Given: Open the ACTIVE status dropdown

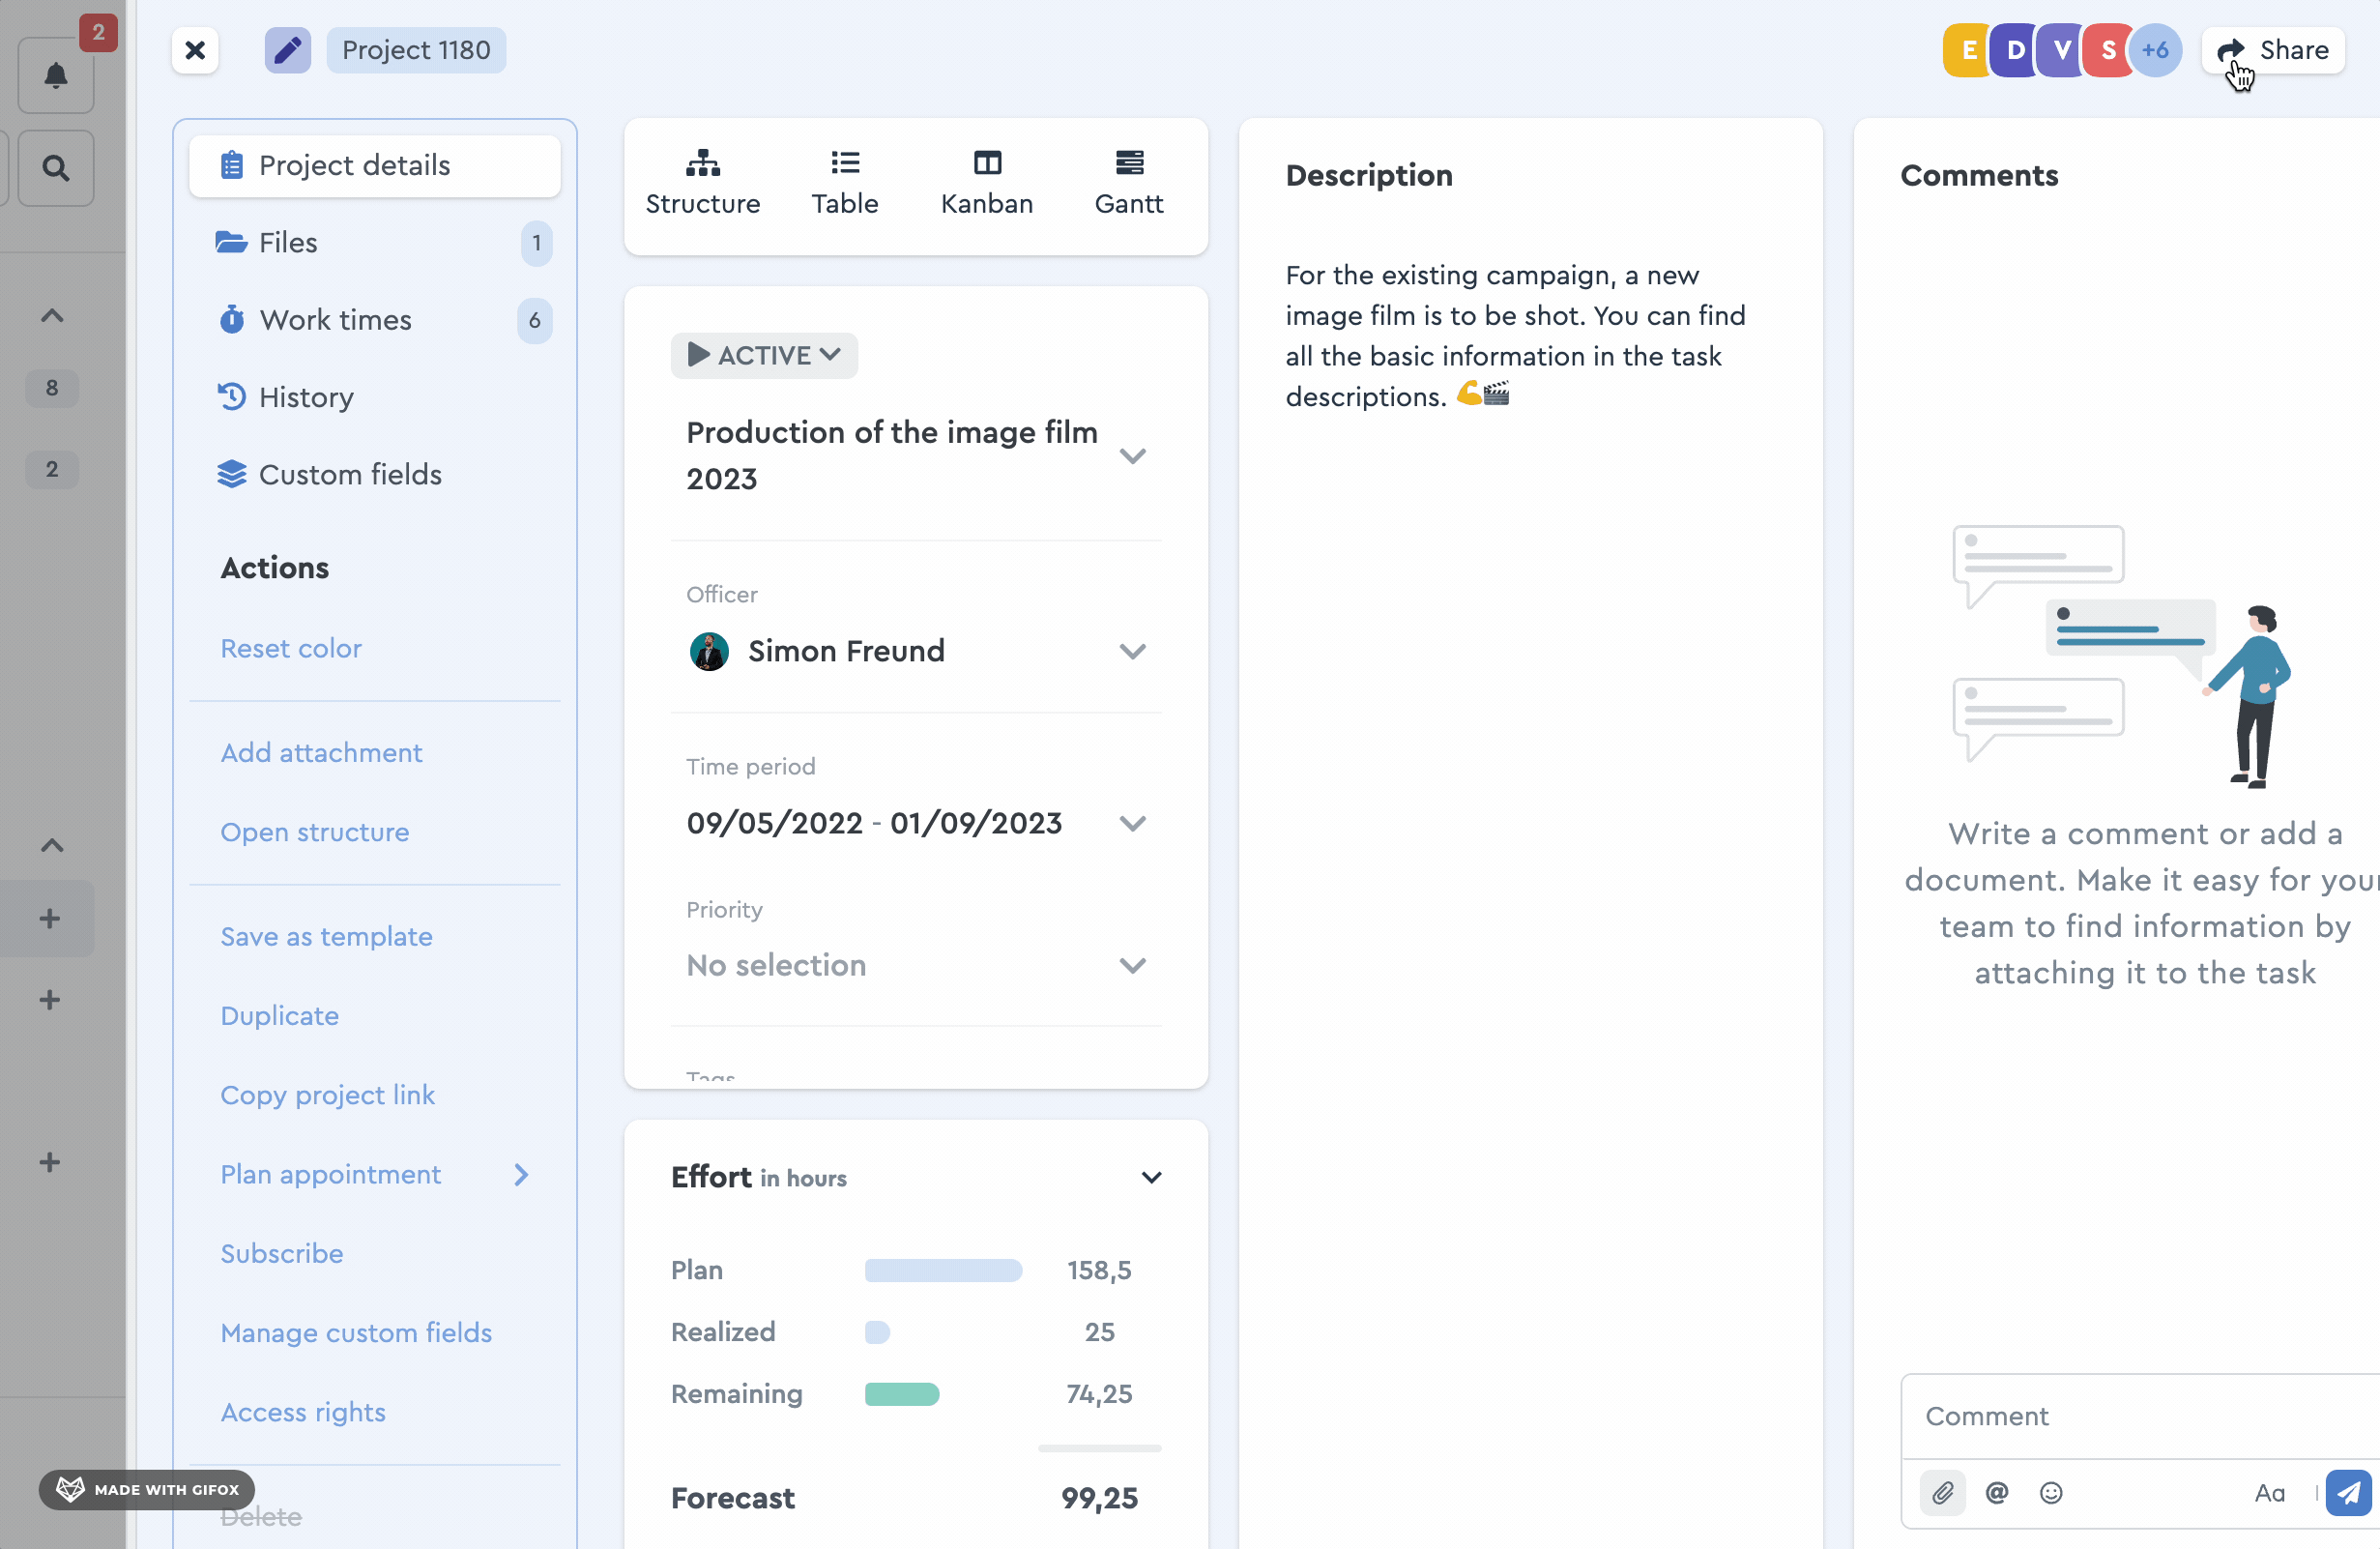Looking at the screenshot, I should tap(764, 355).
